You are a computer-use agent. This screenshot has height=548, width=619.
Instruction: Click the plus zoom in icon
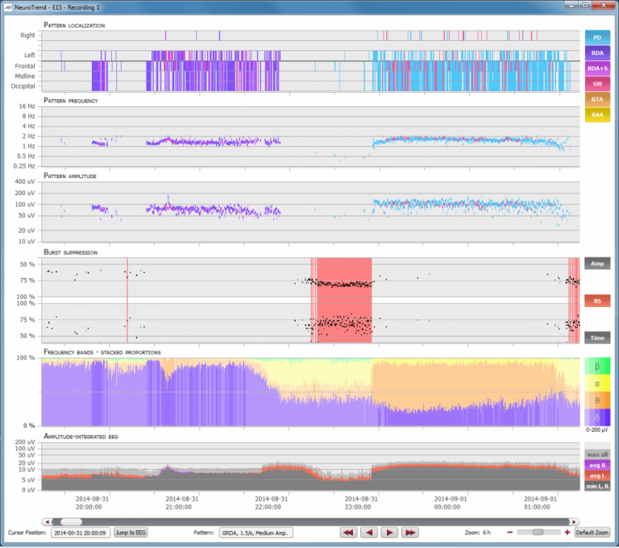[567, 533]
